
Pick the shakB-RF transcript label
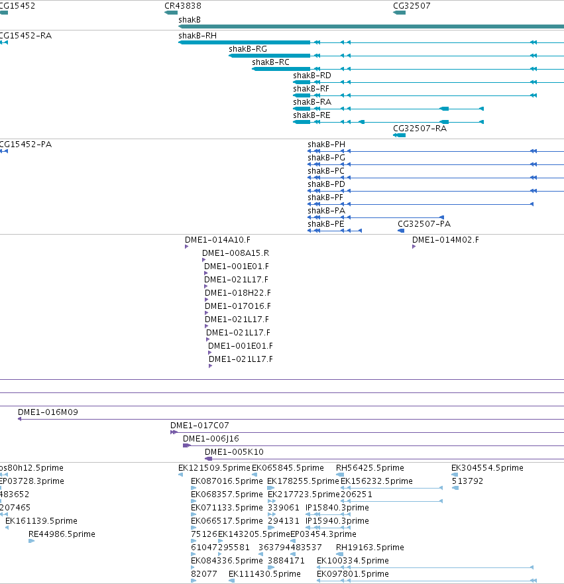(311, 89)
